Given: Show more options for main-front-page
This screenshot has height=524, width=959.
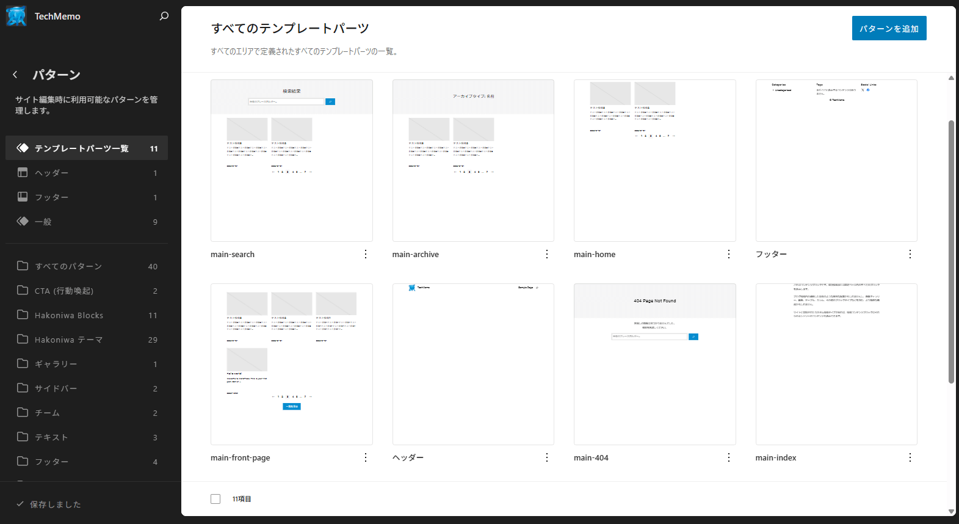Looking at the screenshot, I should tap(365, 457).
